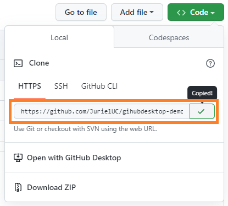The image size is (228, 206).
Task: Choose the SSH clone option
Action: (x=61, y=86)
